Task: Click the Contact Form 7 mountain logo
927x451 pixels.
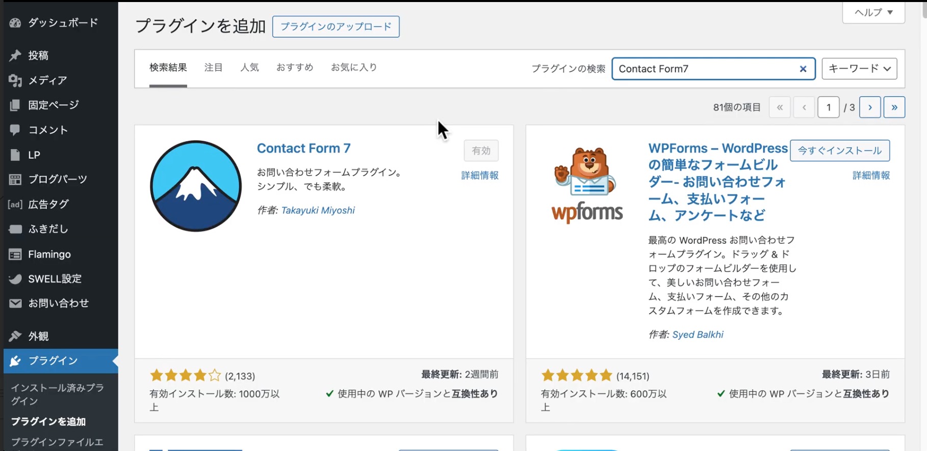Action: pos(196,186)
